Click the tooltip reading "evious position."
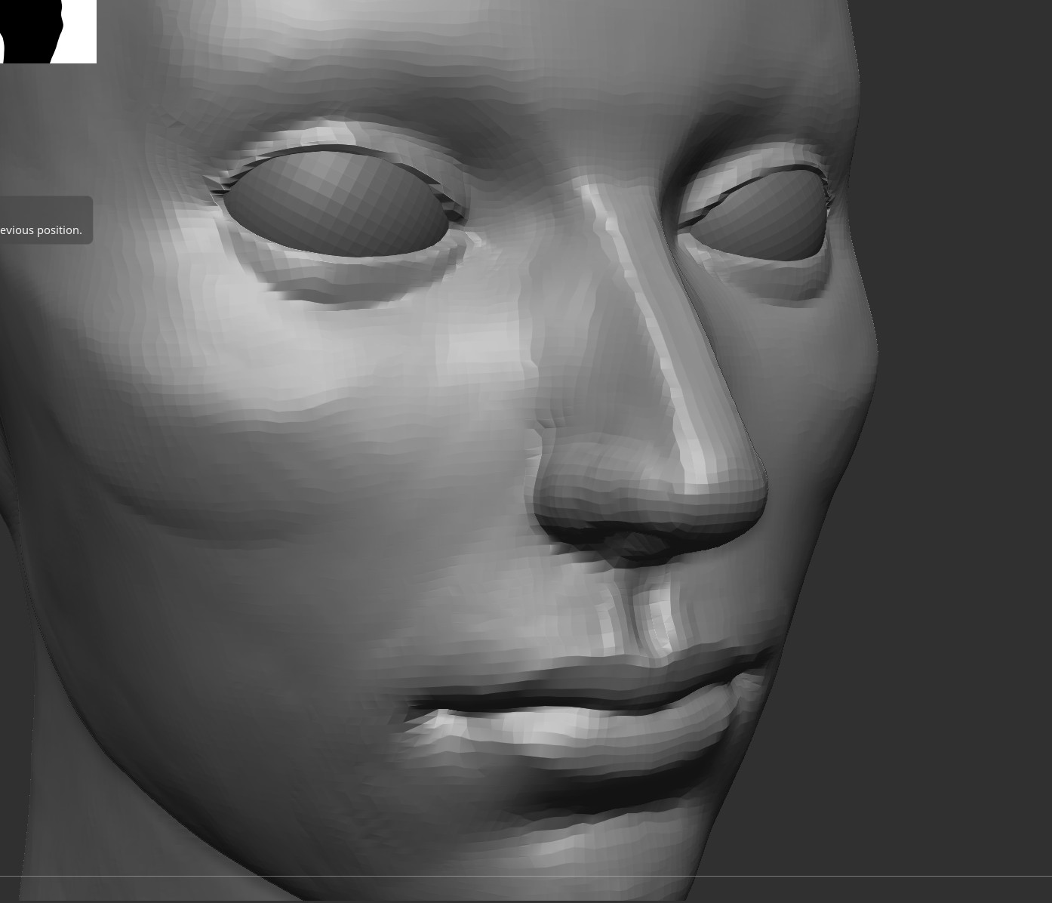This screenshot has height=903, width=1052. [45, 220]
